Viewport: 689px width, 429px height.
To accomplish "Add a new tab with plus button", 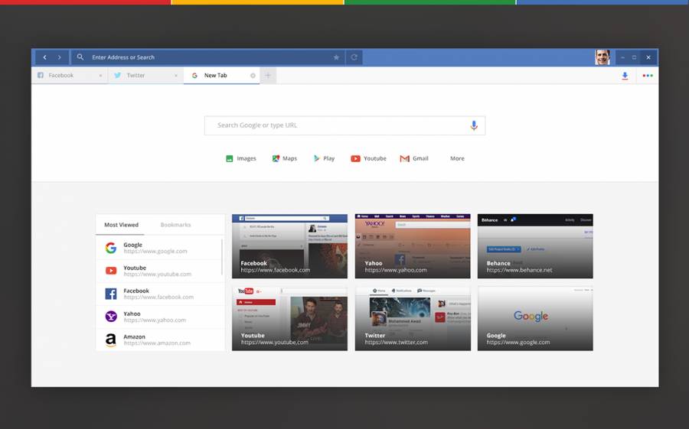I will point(268,76).
